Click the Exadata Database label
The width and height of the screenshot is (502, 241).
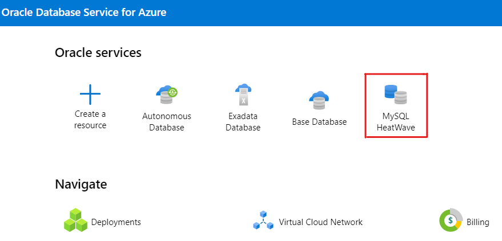(243, 122)
